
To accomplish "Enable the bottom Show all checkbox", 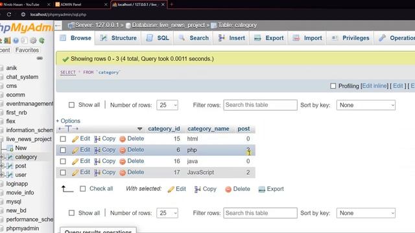I will [71, 213].
